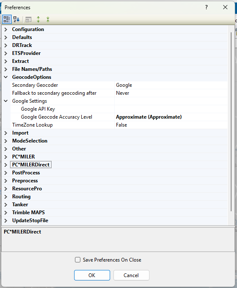The image size is (237, 288).
Task: Expand the DRTrack category chevron
Action: (x=6, y=45)
